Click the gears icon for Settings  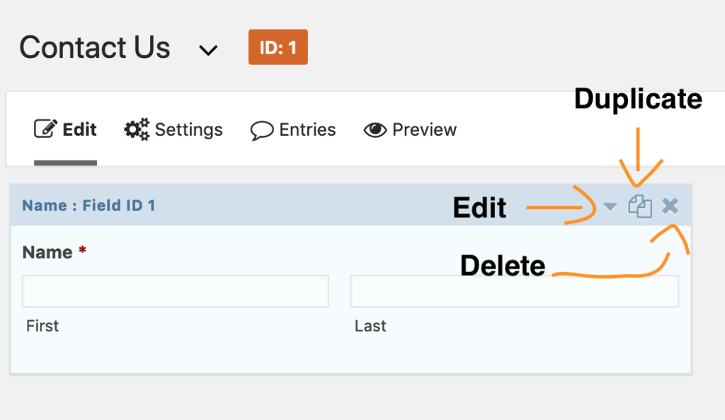(137, 129)
